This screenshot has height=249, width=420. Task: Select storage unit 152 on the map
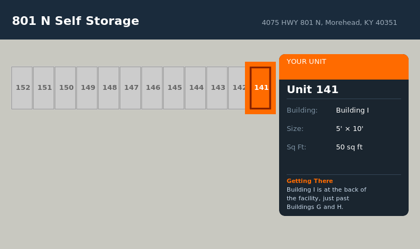[22, 88]
